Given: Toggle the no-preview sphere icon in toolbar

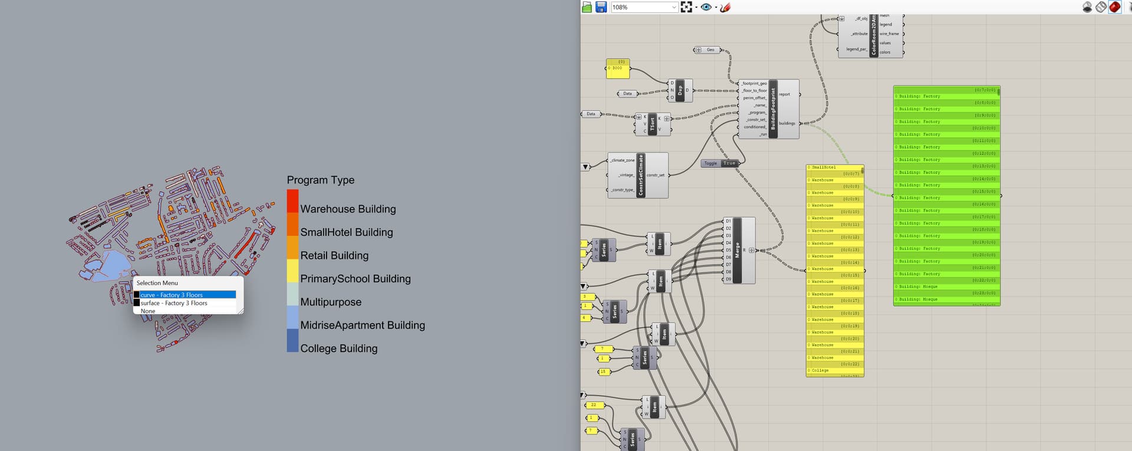Looking at the screenshot, I should (1087, 7).
